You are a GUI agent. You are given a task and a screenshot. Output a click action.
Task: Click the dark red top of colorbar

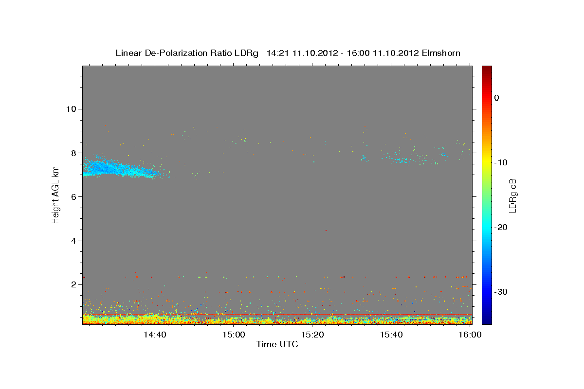coord(487,71)
